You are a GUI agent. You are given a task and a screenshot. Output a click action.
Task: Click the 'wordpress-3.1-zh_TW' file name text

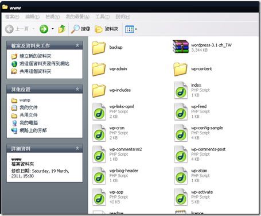[211, 45]
